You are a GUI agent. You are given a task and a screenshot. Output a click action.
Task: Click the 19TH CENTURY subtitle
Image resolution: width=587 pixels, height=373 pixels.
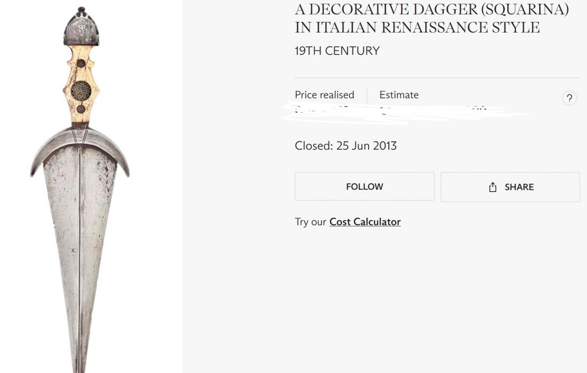click(337, 51)
